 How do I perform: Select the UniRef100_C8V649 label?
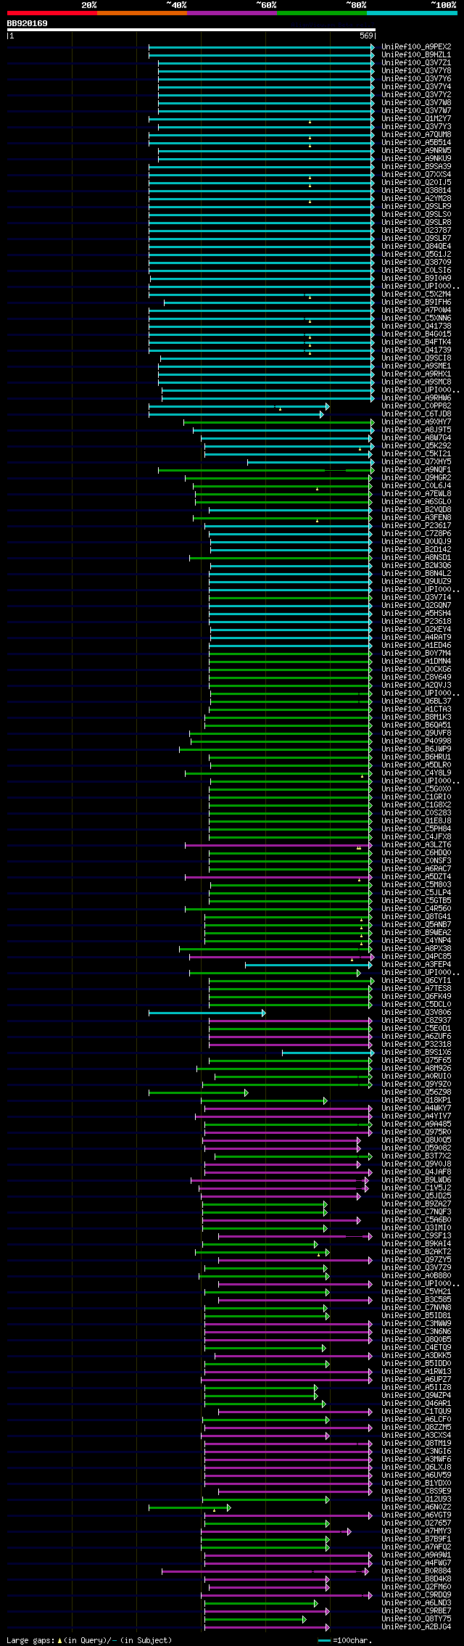tap(416, 677)
